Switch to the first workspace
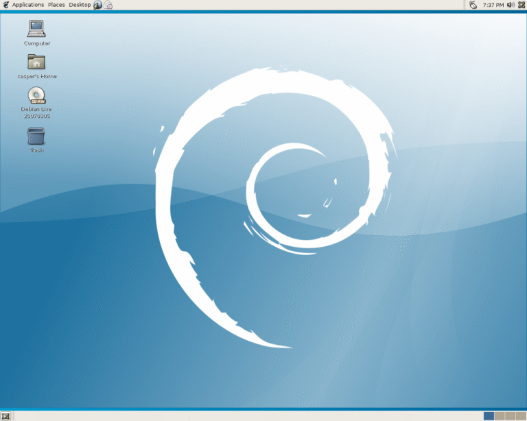 [x=489, y=416]
